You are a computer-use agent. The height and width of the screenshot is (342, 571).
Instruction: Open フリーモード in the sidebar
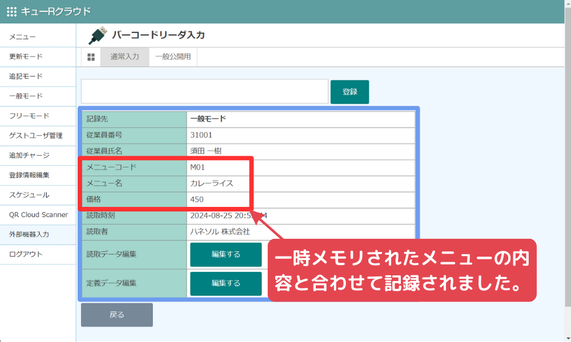[x=38, y=116]
